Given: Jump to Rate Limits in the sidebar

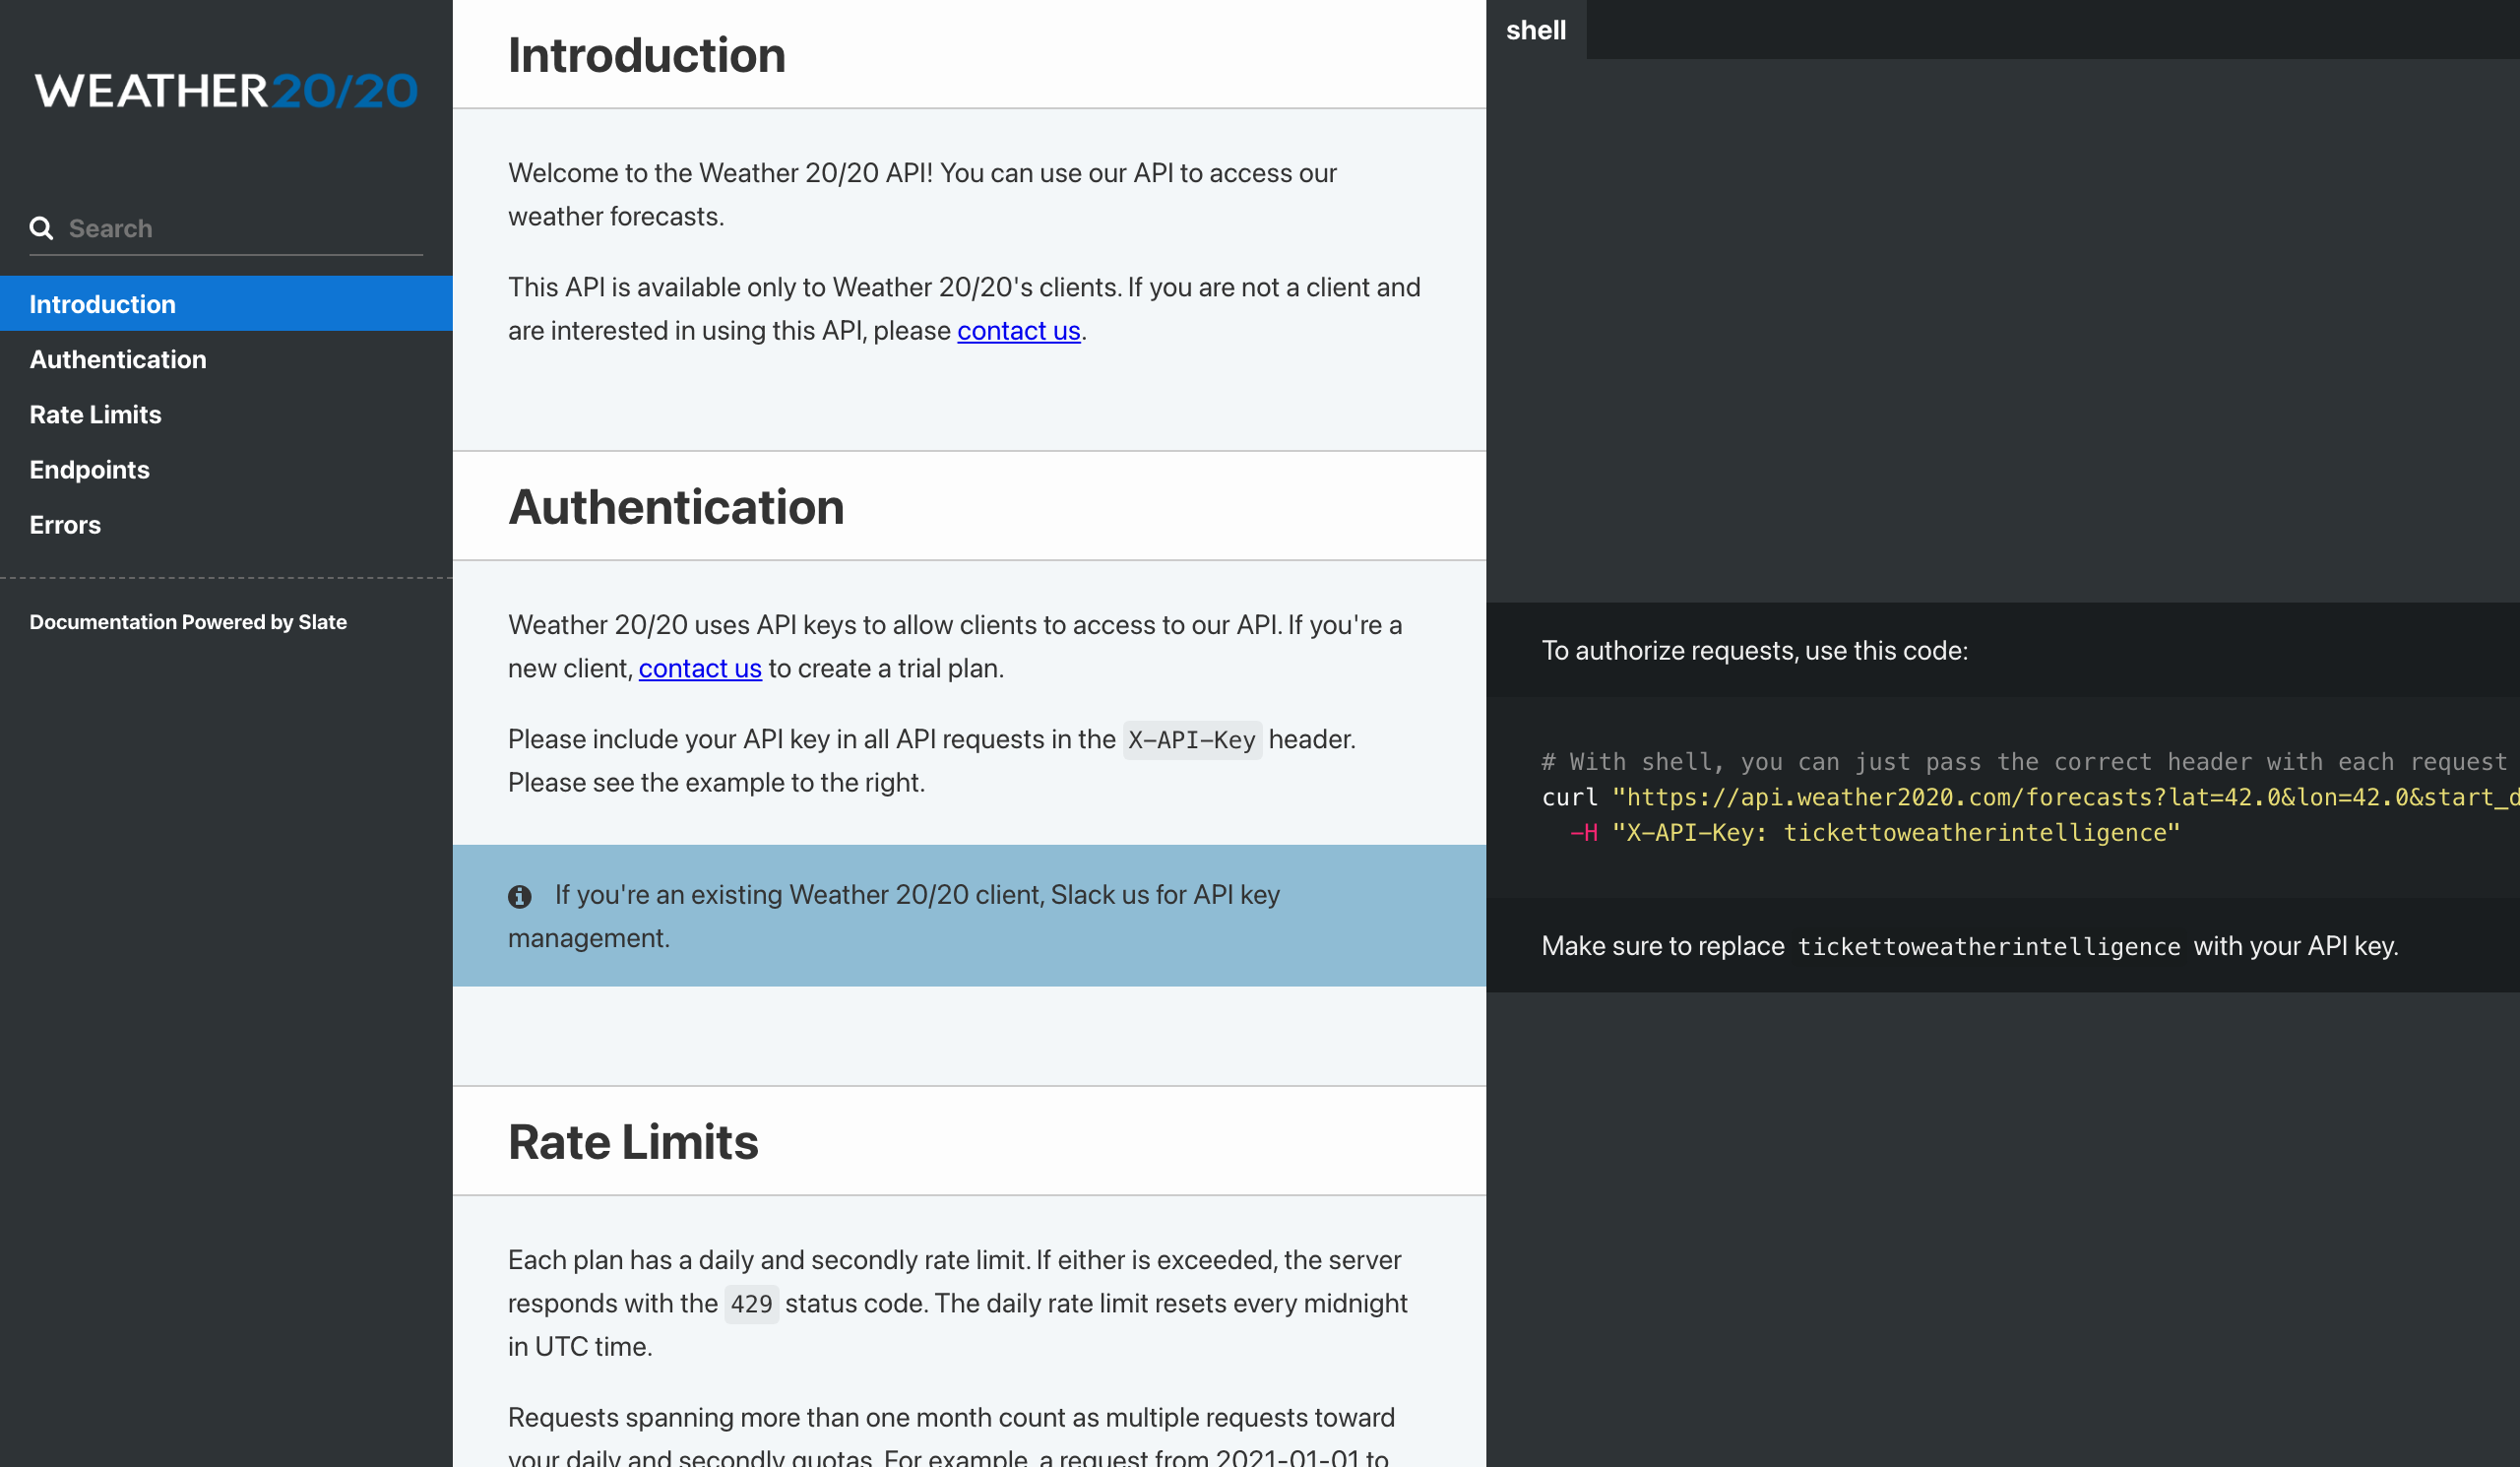Looking at the screenshot, I should tap(226, 414).
